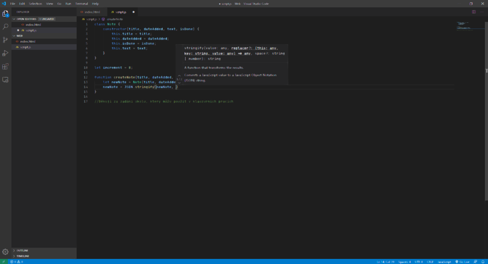Click the editor vertical scrollbar
This screenshot has height=264, width=488.
tap(486, 111)
